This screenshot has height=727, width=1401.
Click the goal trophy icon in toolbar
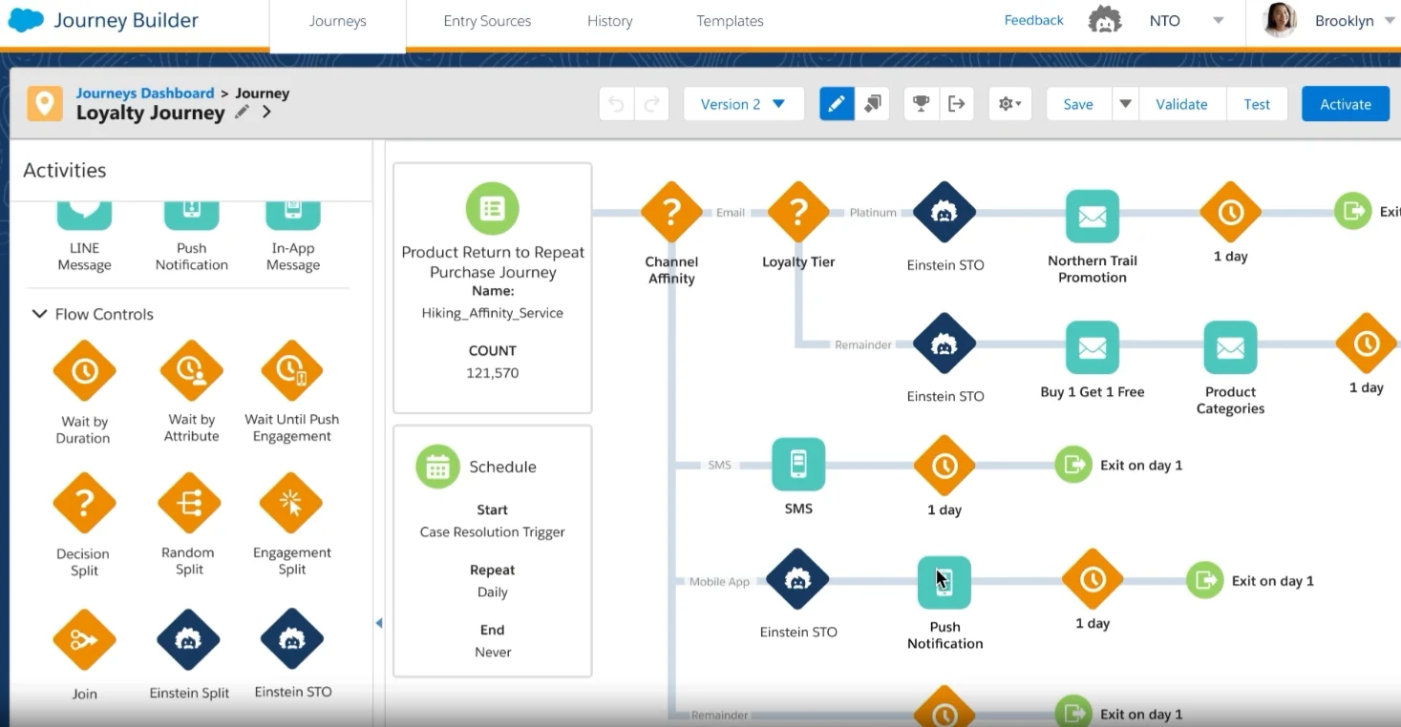[921, 104]
